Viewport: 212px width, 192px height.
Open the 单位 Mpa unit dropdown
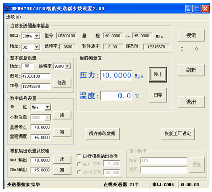pyautogui.click(x=48, y=107)
